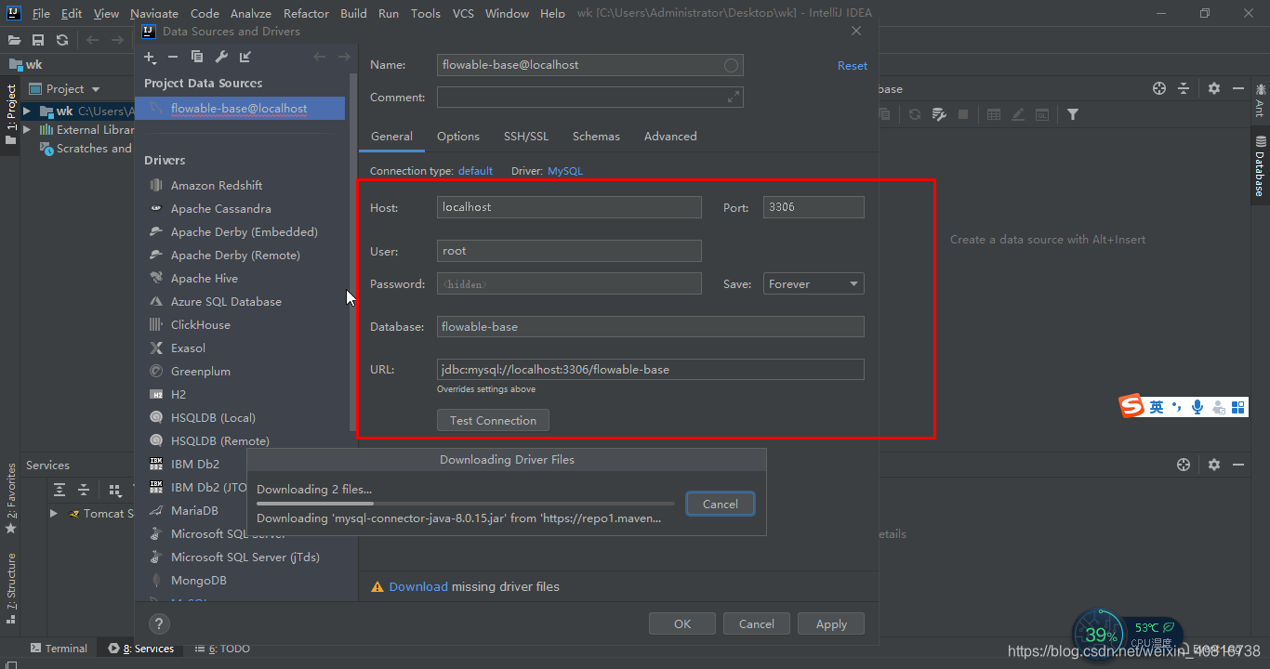The width and height of the screenshot is (1270, 669).
Task: Open the Database panel gear settings
Action: click(1214, 88)
